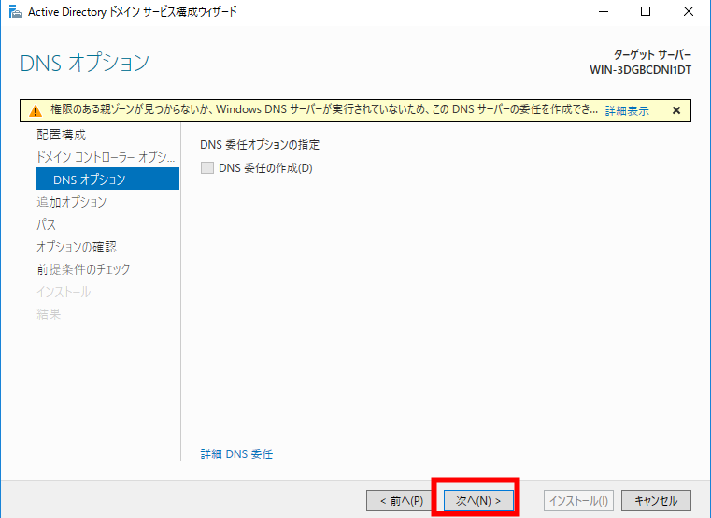Screen dimensions: 711x518
Task: Dismiss the warning banner with X
Action: click(x=676, y=110)
